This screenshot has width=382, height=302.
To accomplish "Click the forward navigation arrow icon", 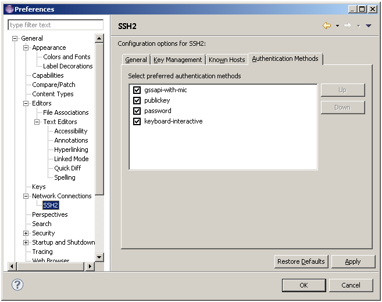I will coord(348,26).
